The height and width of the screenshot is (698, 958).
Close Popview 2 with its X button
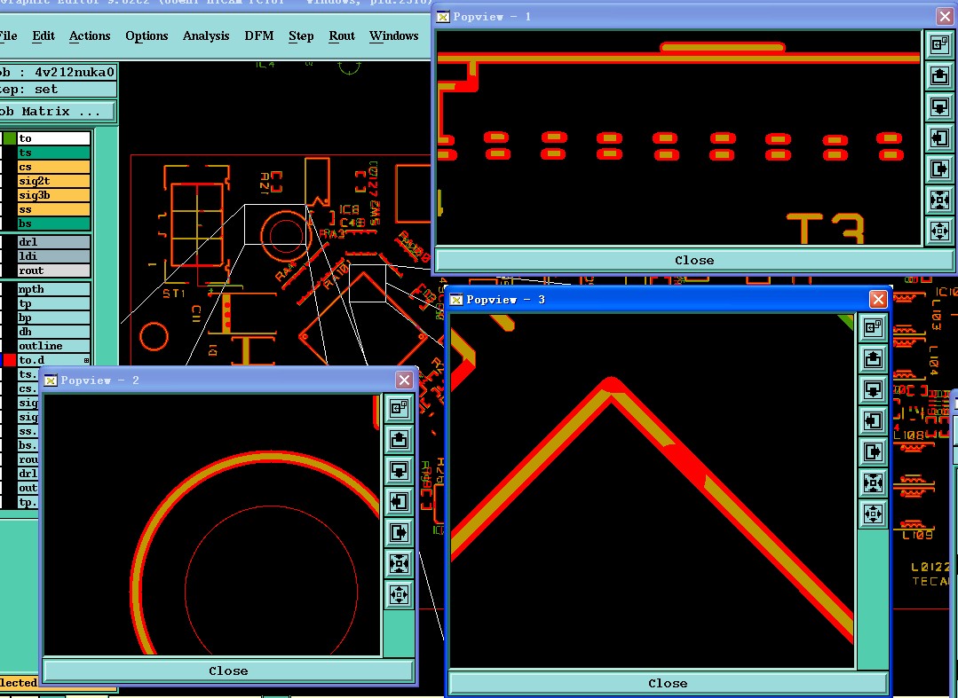(x=405, y=380)
